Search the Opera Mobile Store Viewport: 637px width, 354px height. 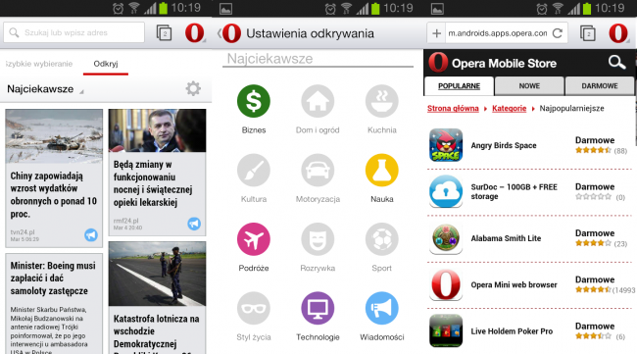click(616, 63)
